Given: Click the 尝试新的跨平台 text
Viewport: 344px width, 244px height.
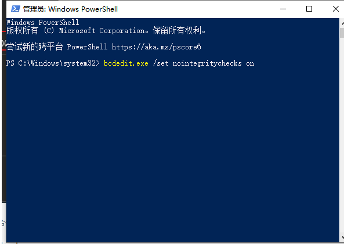Looking at the screenshot, I should [x=35, y=47].
